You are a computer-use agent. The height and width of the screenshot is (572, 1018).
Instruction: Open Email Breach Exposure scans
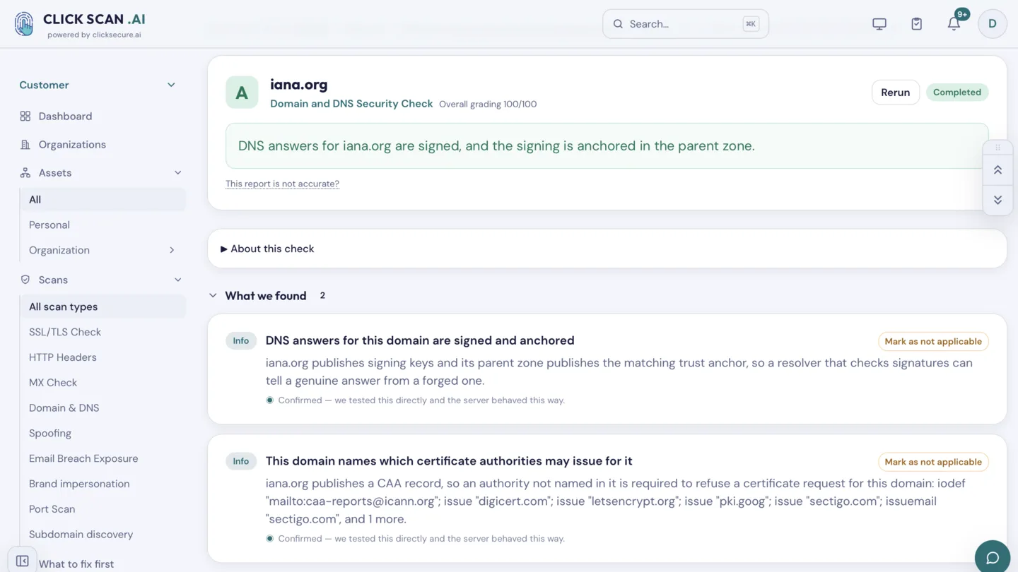coord(83,459)
